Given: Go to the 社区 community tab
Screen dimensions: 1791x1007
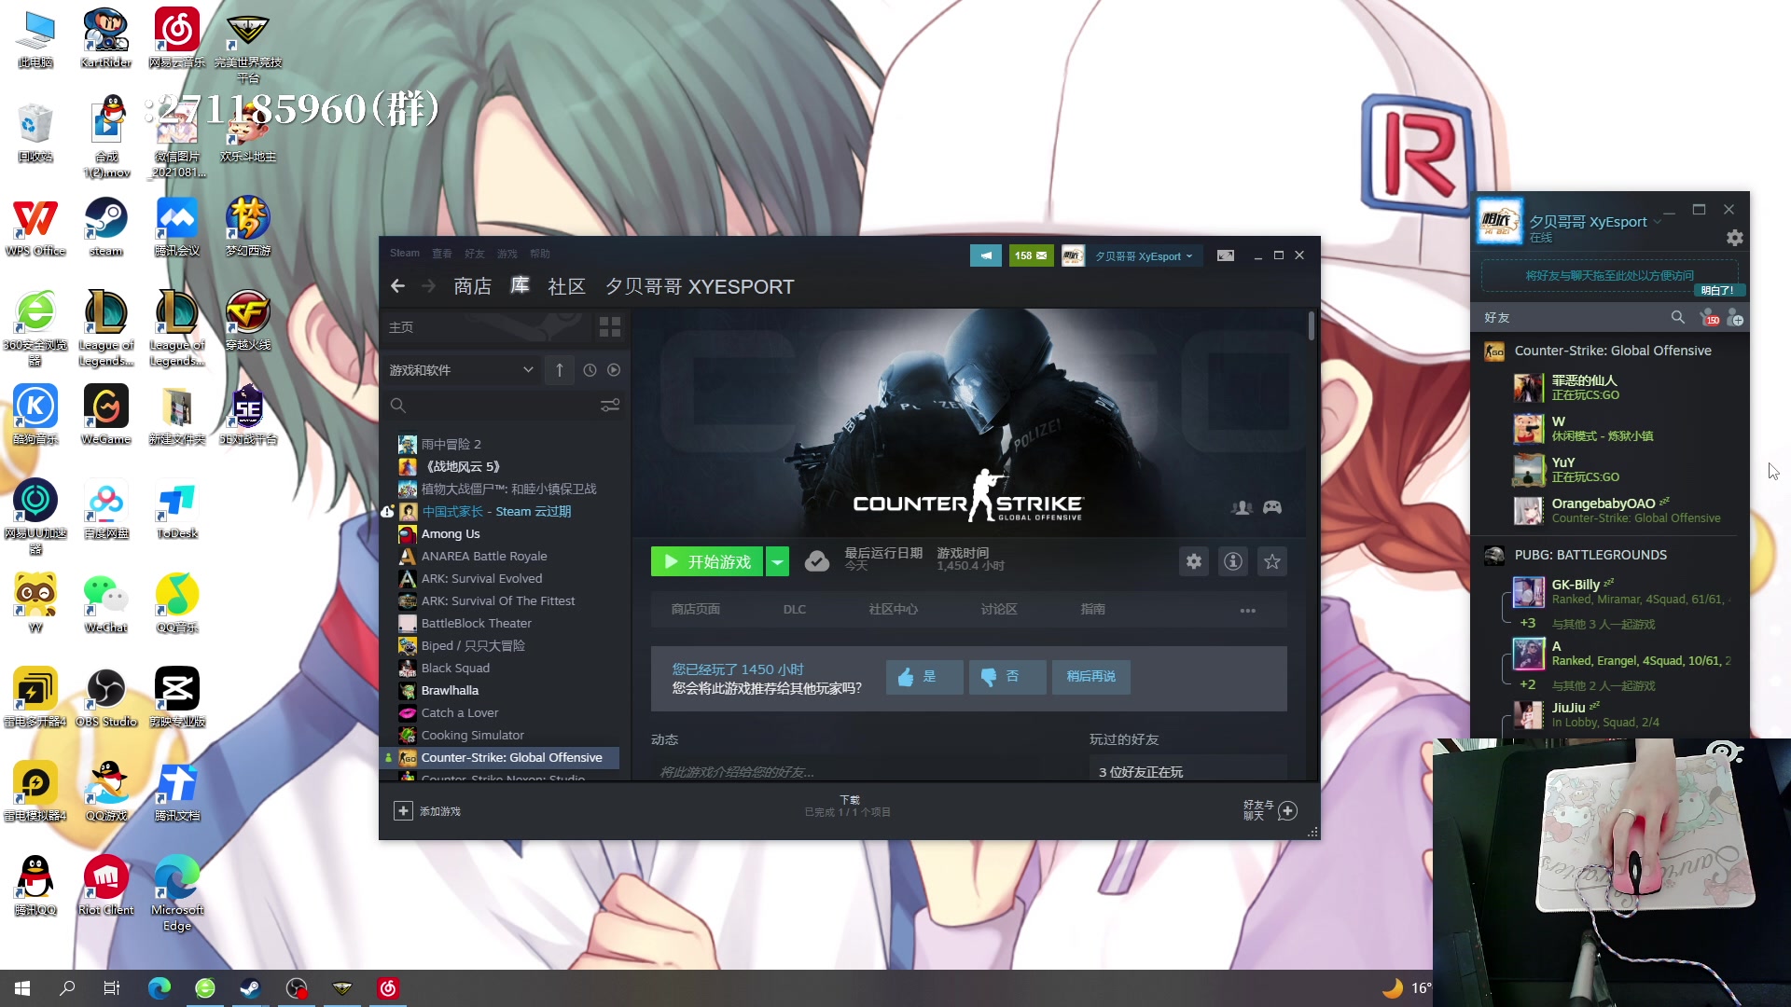Looking at the screenshot, I should coord(567,286).
